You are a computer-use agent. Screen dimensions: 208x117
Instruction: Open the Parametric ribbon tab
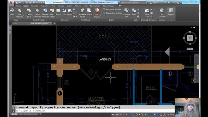44,6
